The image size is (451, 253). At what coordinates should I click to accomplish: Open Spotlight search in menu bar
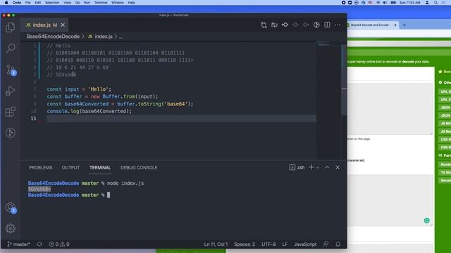436,3
